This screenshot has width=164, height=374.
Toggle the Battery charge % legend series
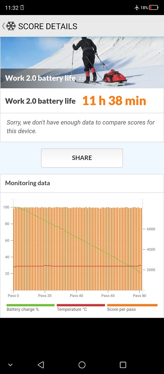[x=30, y=307]
